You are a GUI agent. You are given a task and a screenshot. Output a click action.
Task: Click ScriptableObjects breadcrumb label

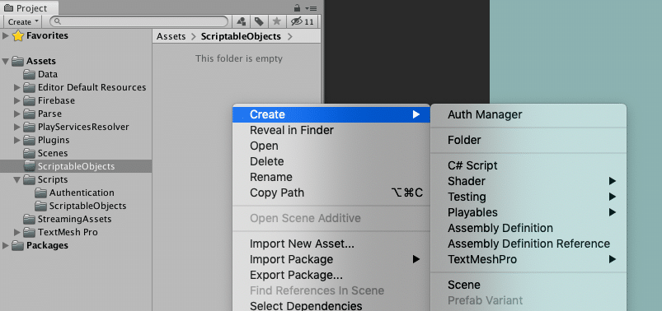[241, 37]
